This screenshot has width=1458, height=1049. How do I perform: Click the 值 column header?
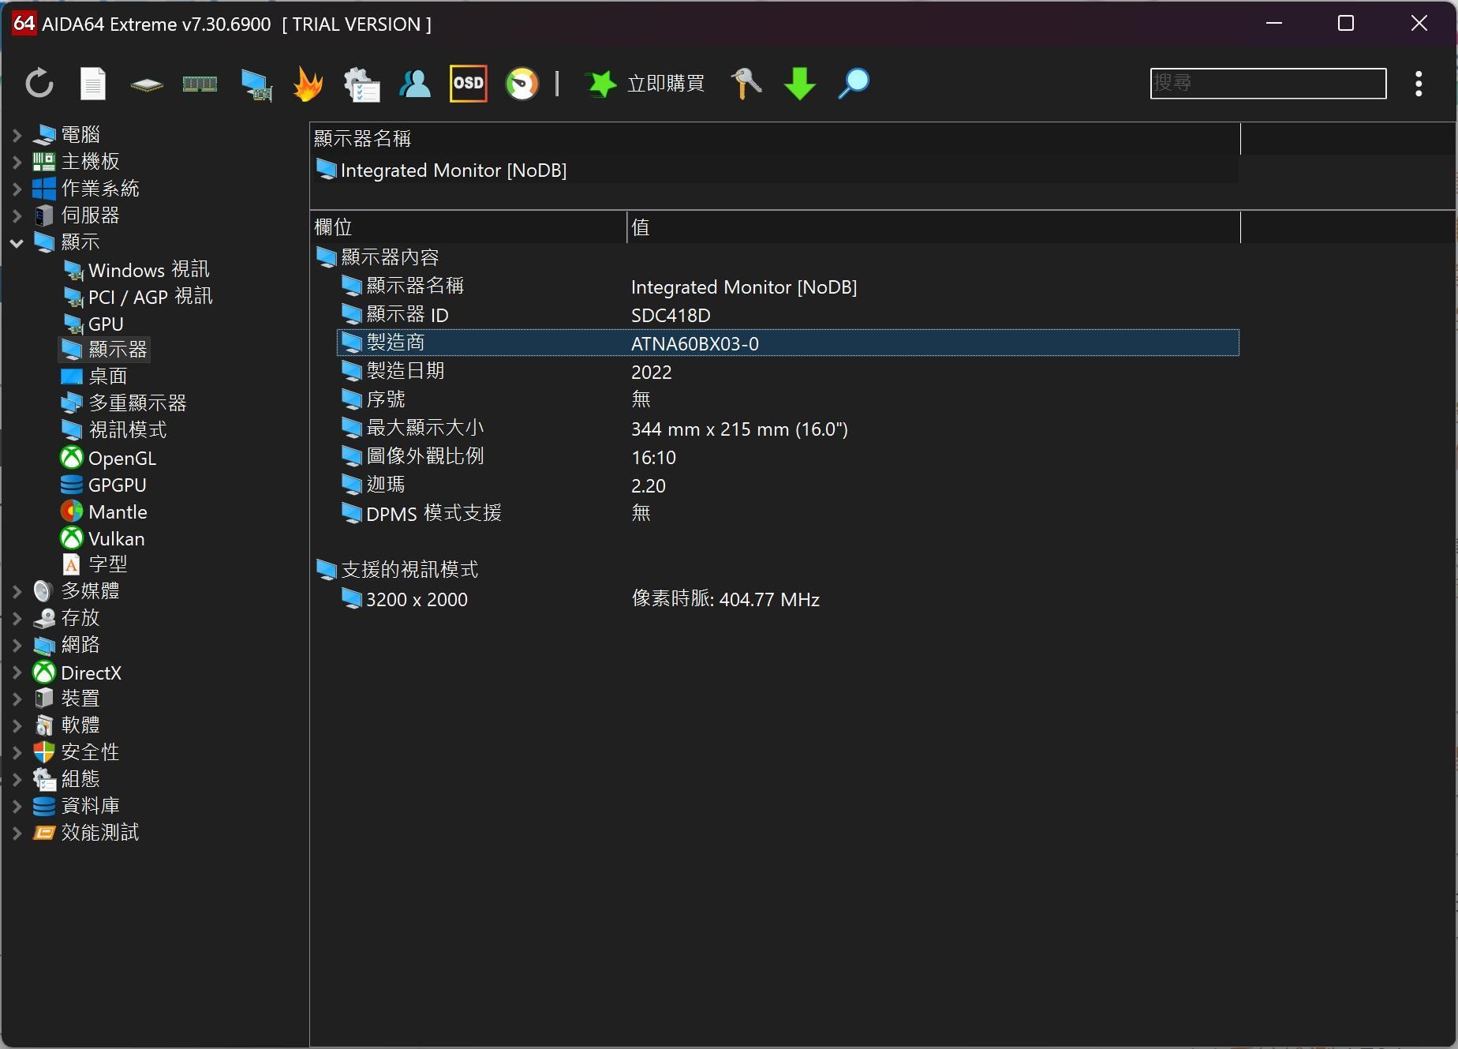click(933, 227)
